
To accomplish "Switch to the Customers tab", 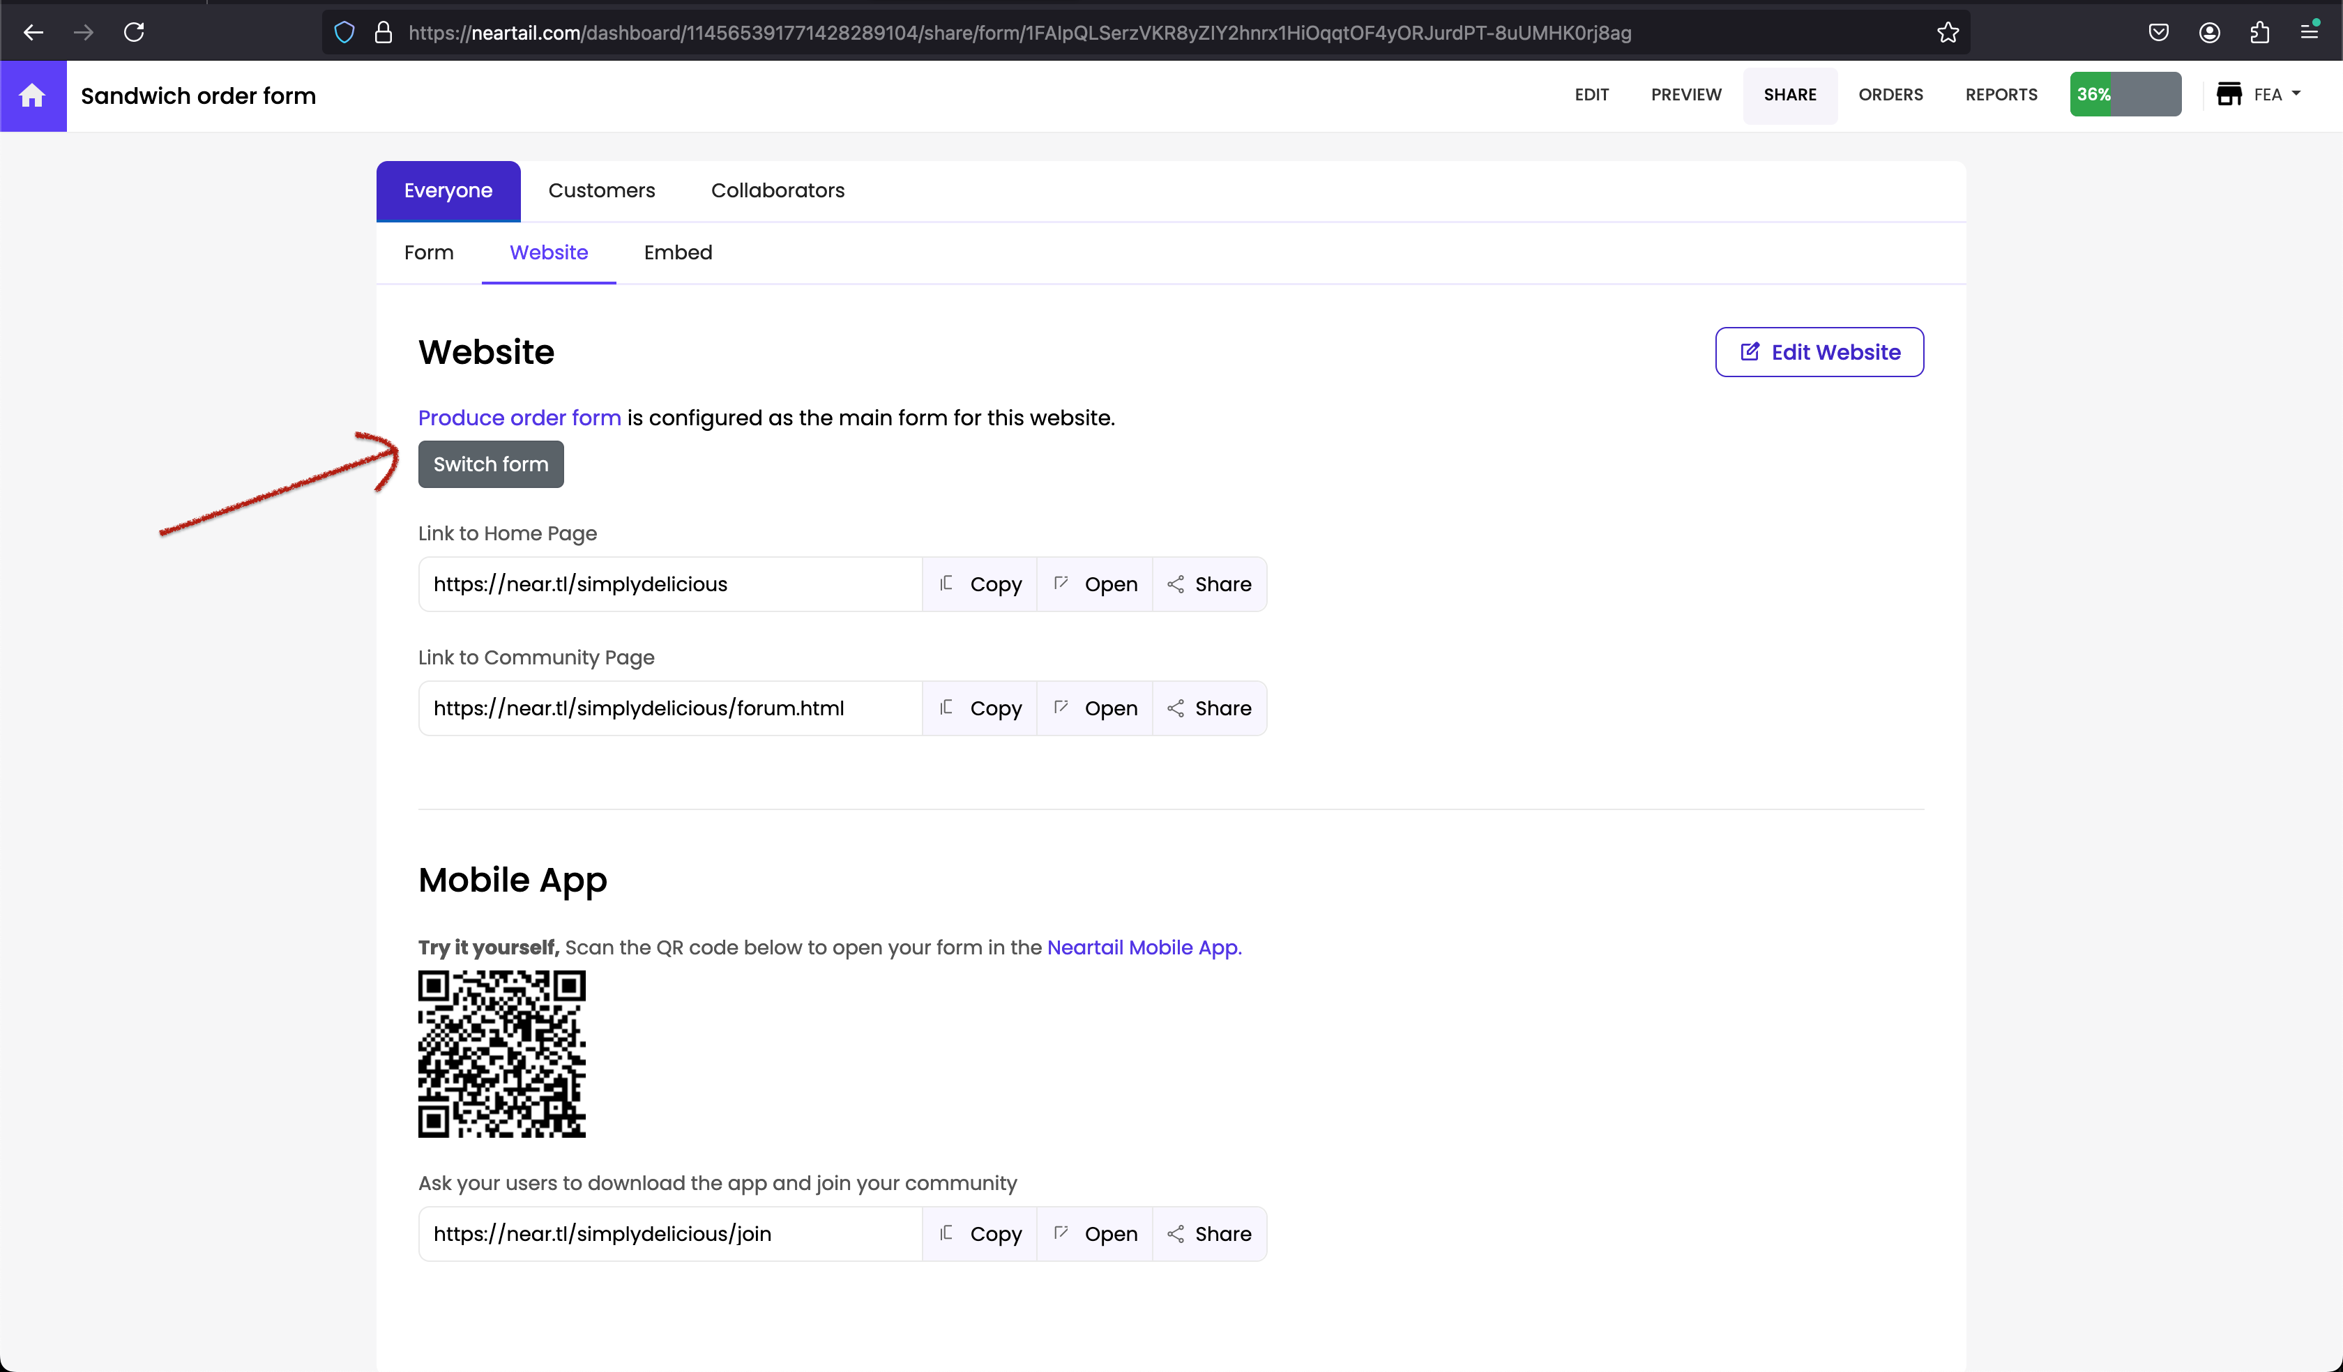I will [x=602, y=190].
